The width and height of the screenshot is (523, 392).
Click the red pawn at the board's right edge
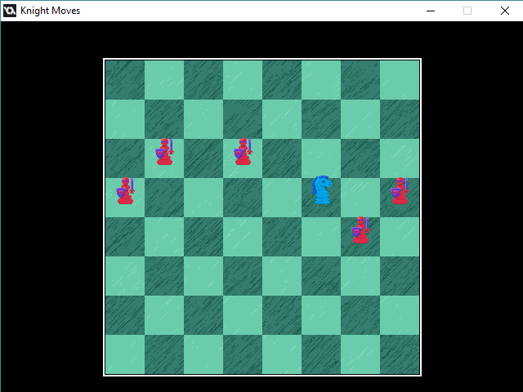coord(400,190)
